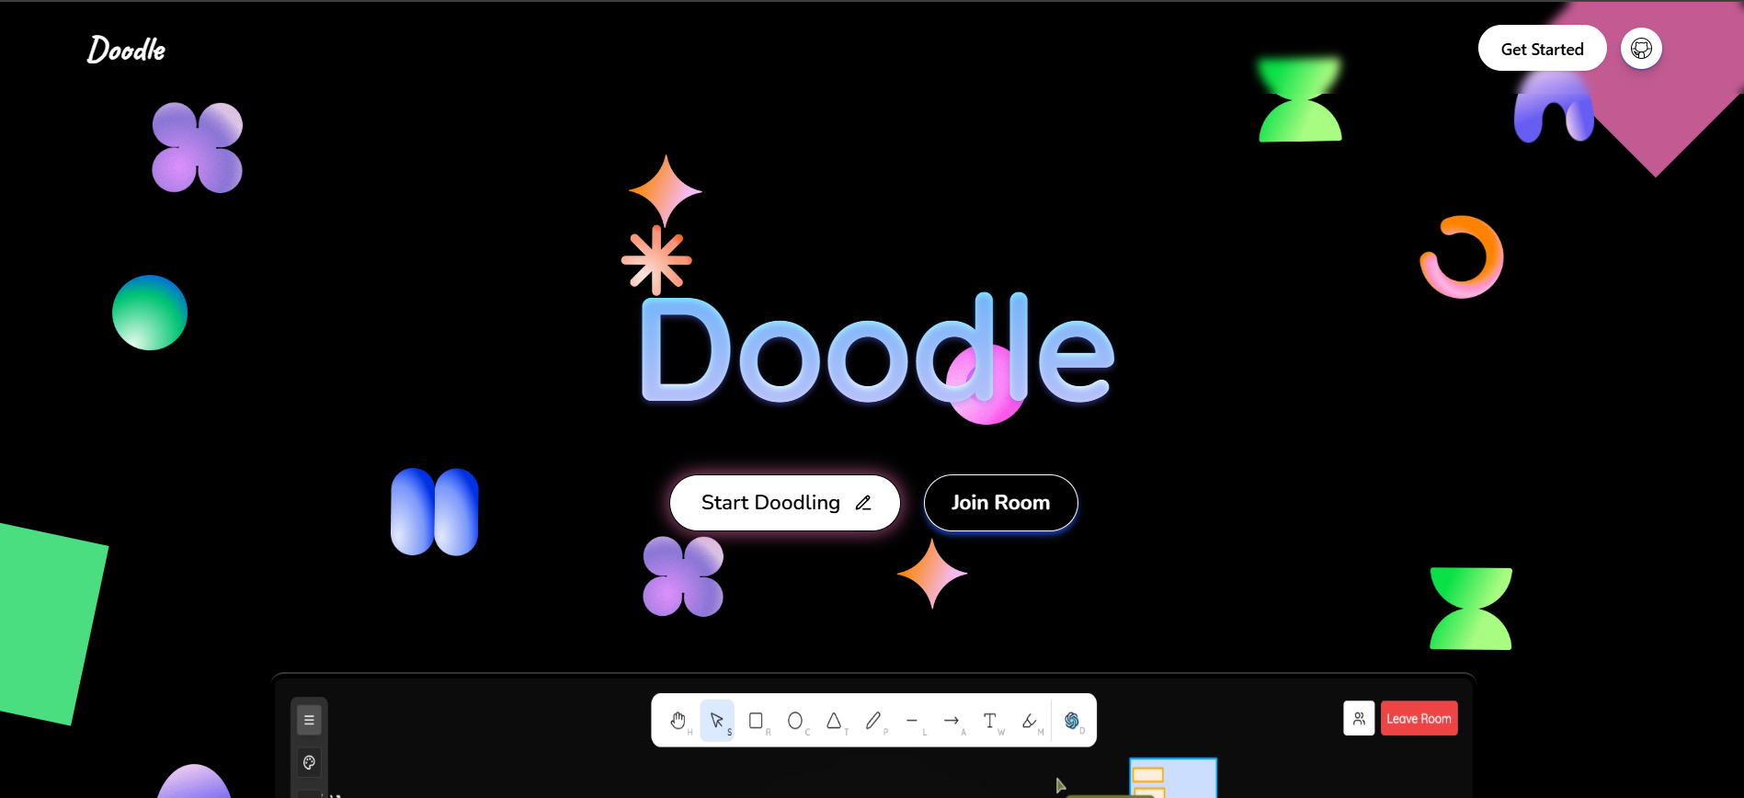Select the Marker highlighter tool

[x=1030, y=721]
